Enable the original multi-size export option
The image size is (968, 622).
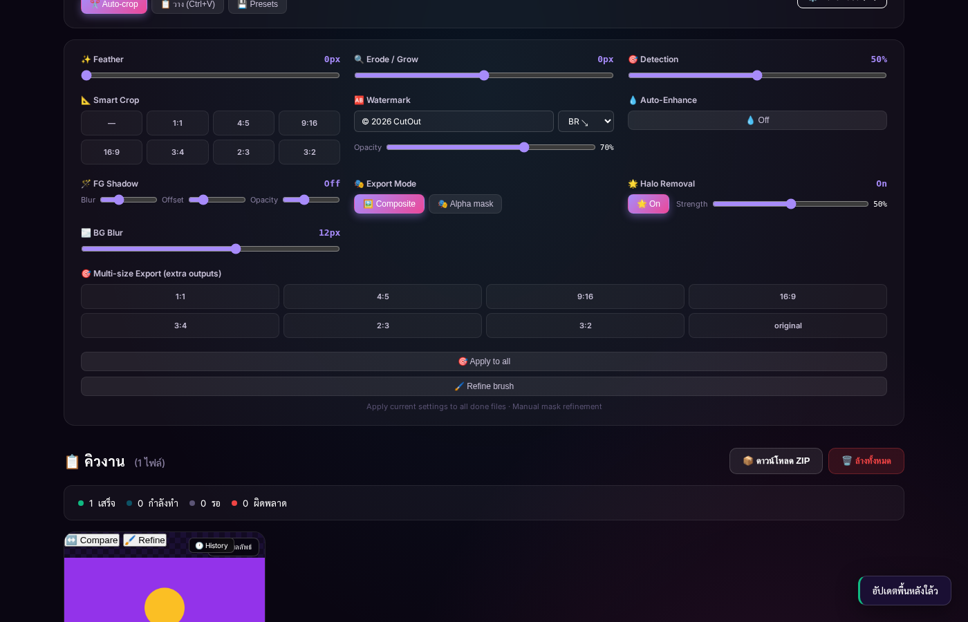pyautogui.click(x=788, y=326)
